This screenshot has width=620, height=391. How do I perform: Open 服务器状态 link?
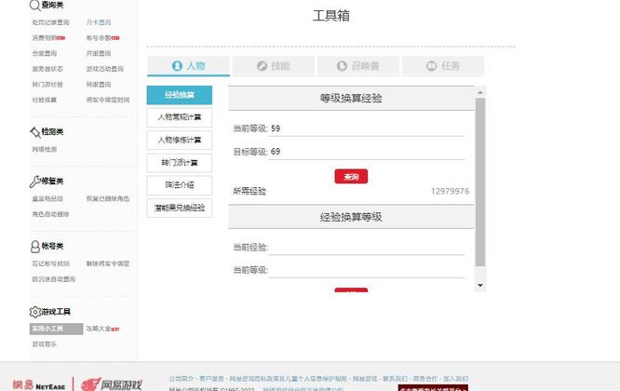tap(47, 69)
